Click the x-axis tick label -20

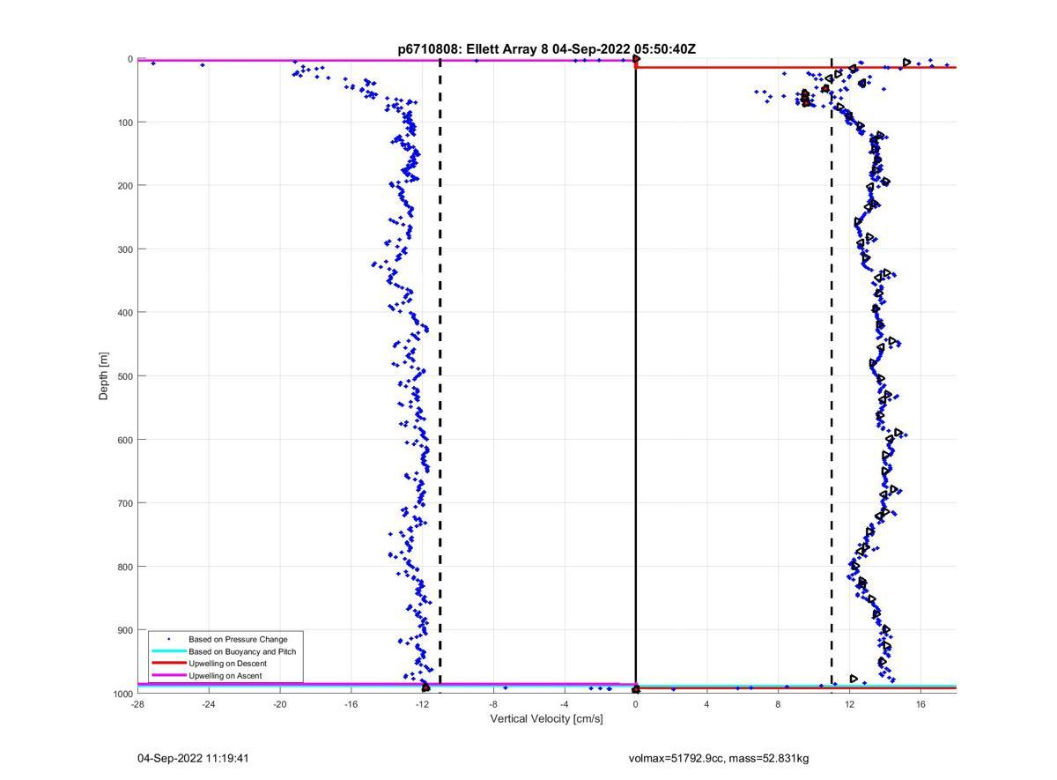[280, 704]
